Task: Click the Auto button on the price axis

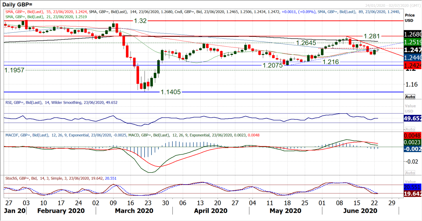Action: [x=410, y=96]
